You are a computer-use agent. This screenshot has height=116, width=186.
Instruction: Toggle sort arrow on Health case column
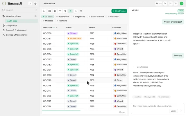tap(54, 28)
